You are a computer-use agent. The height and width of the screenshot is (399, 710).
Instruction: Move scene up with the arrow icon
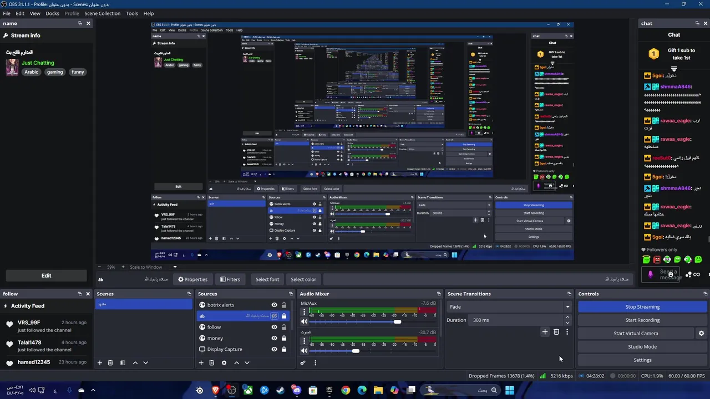(135, 363)
